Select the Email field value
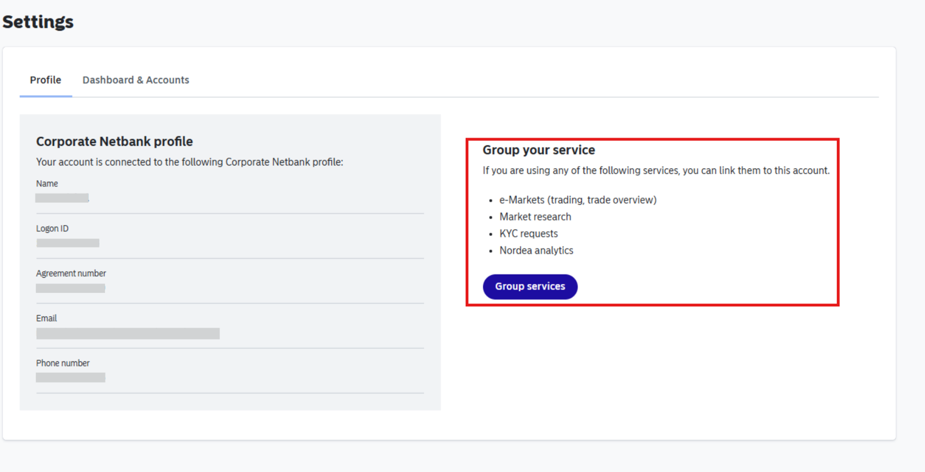925x472 pixels. coord(128,334)
